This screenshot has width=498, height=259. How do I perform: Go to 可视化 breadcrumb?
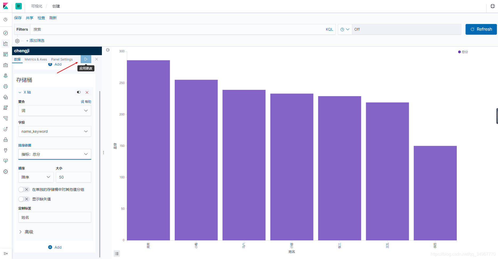click(x=37, y=6)
